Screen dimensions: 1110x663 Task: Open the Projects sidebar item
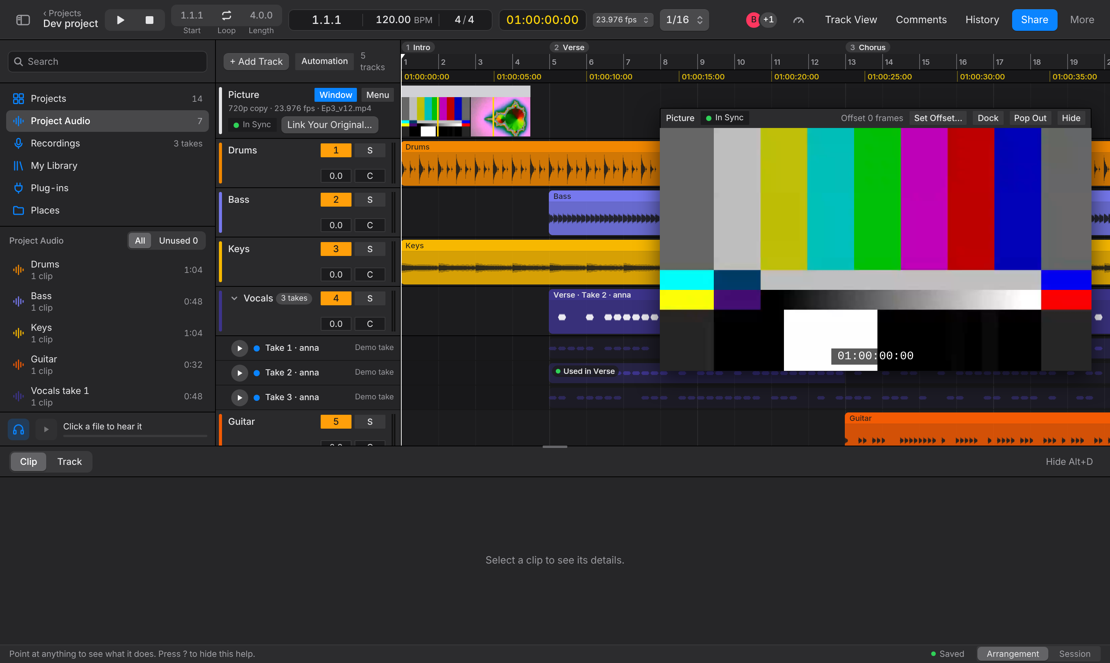pyautogui.click(x=108, y=98)
